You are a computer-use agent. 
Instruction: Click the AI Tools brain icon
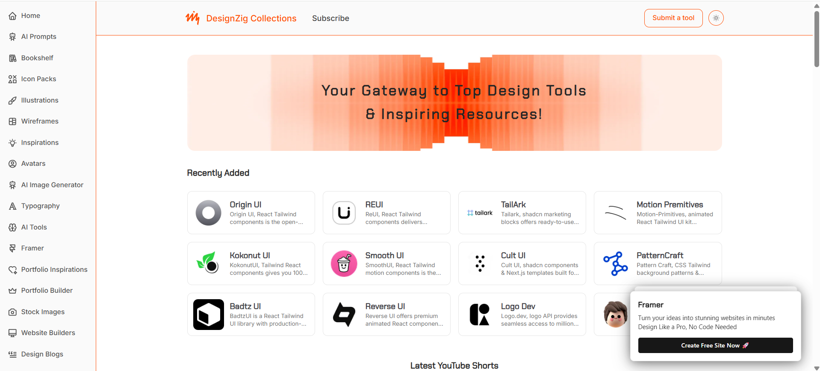12,227
